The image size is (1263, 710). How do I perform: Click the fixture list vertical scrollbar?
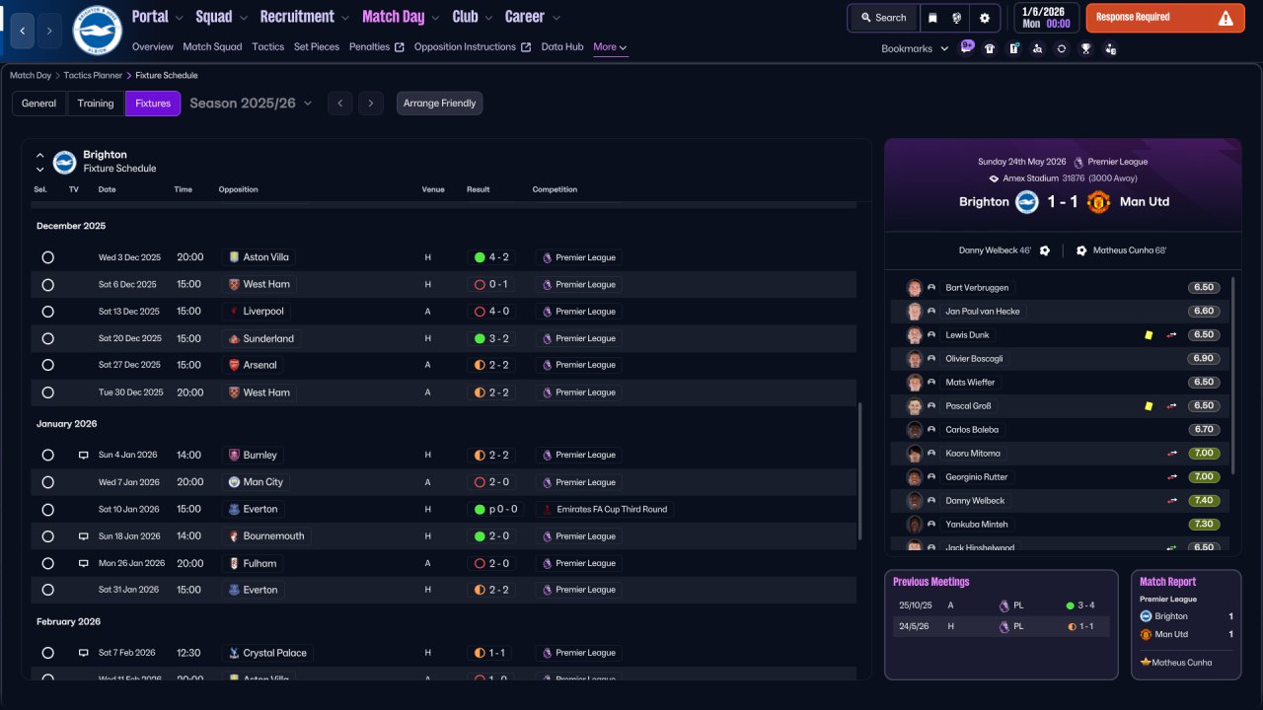tap(860, 470)
